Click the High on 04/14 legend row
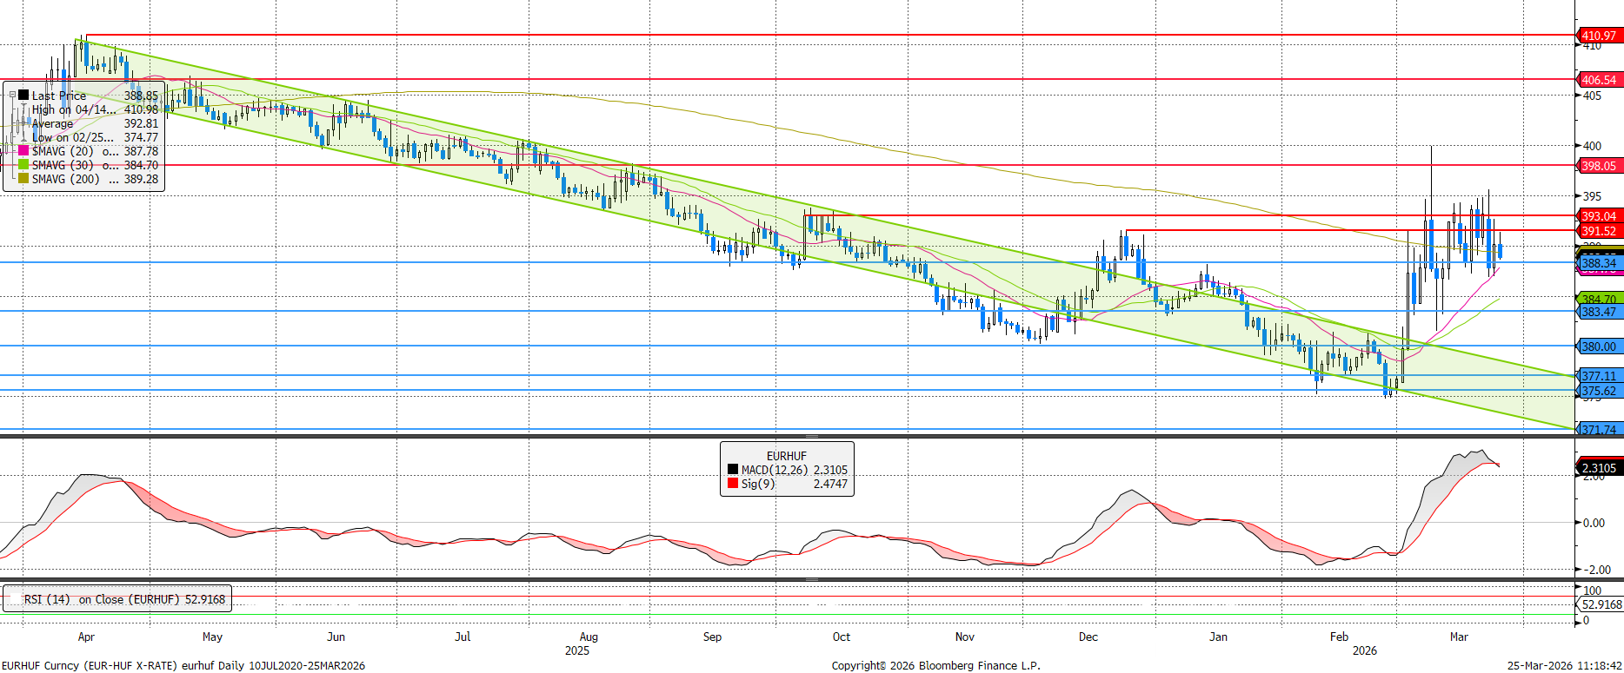This screenshot has height=673, width=1624. click(73, 109)
